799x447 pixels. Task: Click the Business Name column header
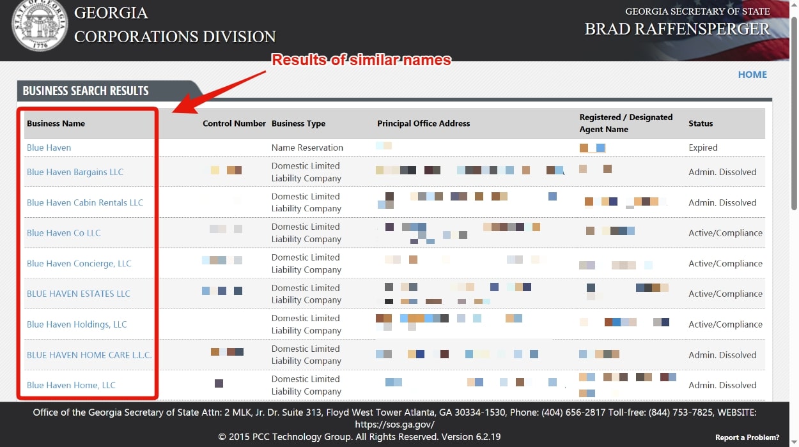click(56, 123)
